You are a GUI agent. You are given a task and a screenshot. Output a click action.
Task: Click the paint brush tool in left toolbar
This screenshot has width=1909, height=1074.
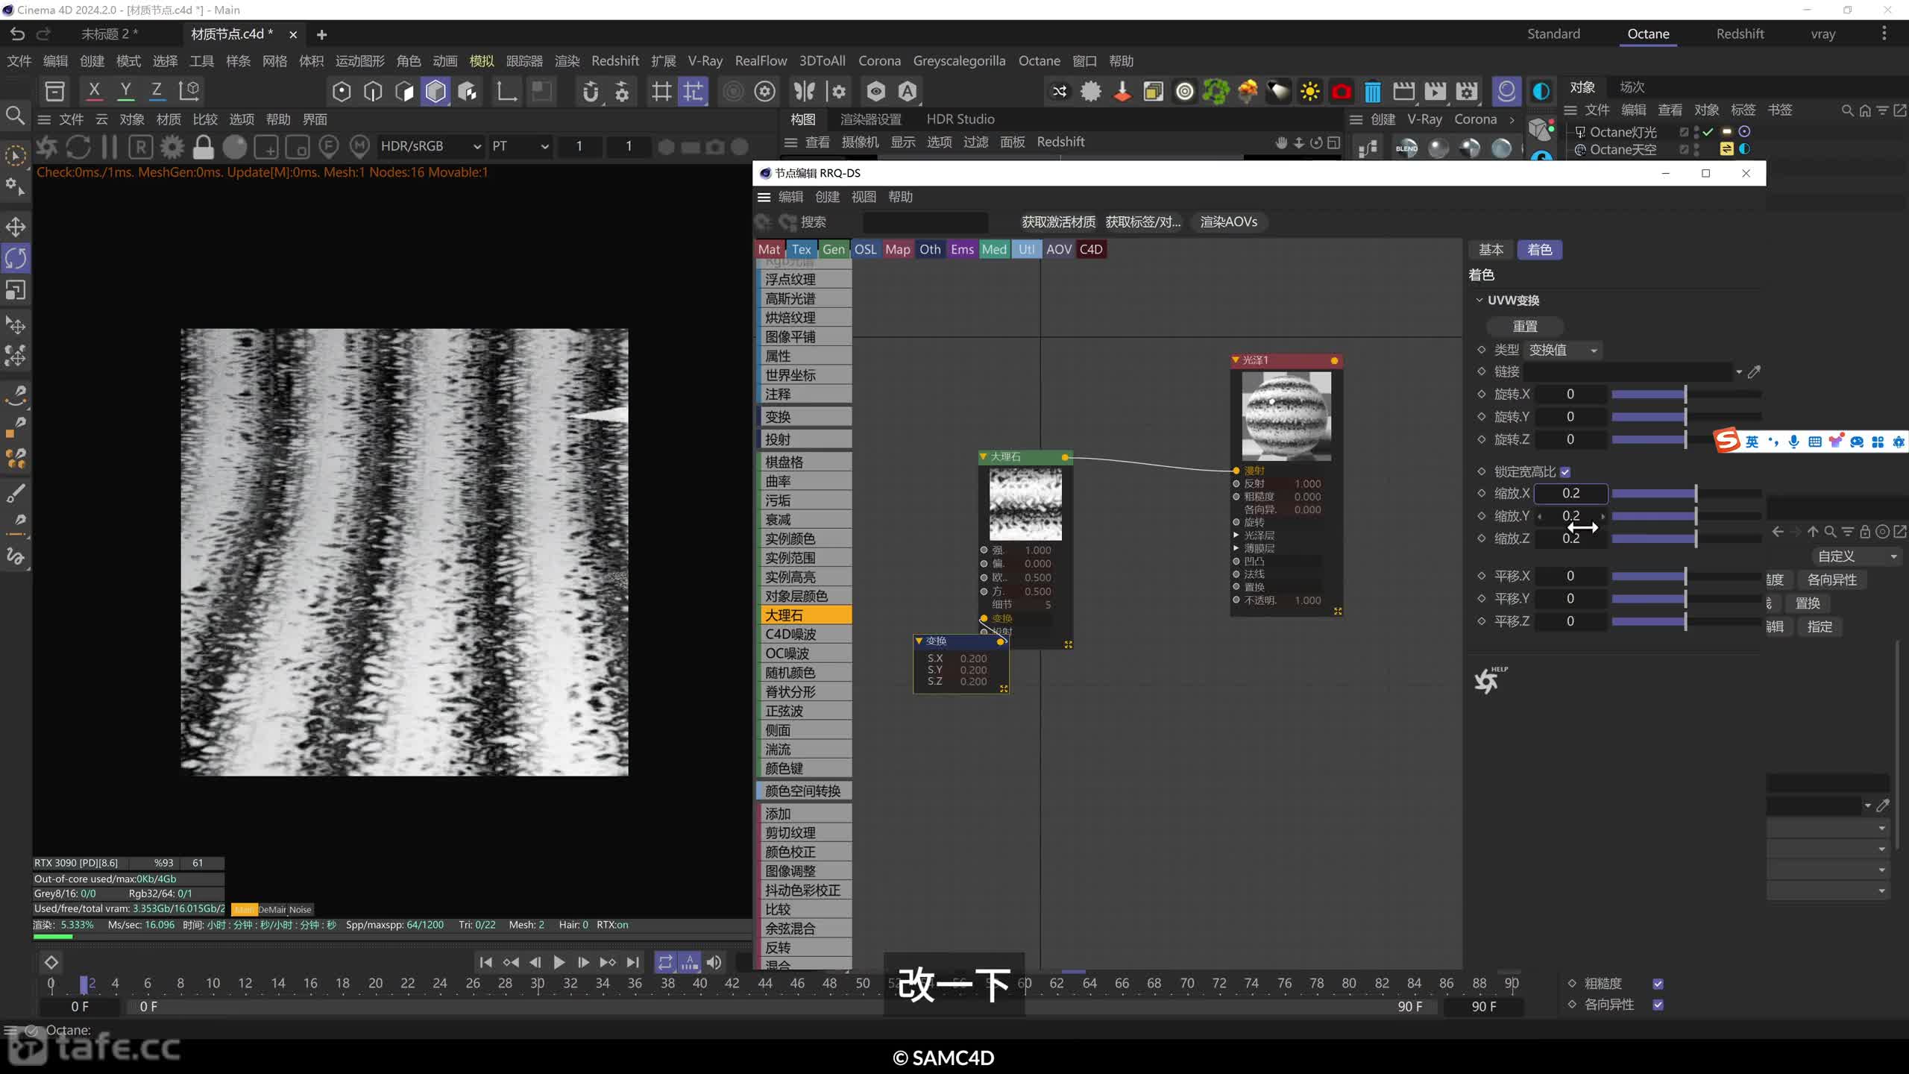point(16,493)
